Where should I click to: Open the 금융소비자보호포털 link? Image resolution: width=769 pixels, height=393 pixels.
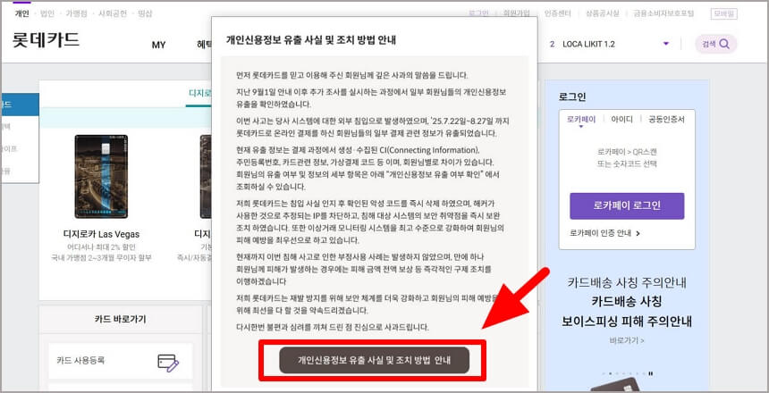[x=663, y=13]
